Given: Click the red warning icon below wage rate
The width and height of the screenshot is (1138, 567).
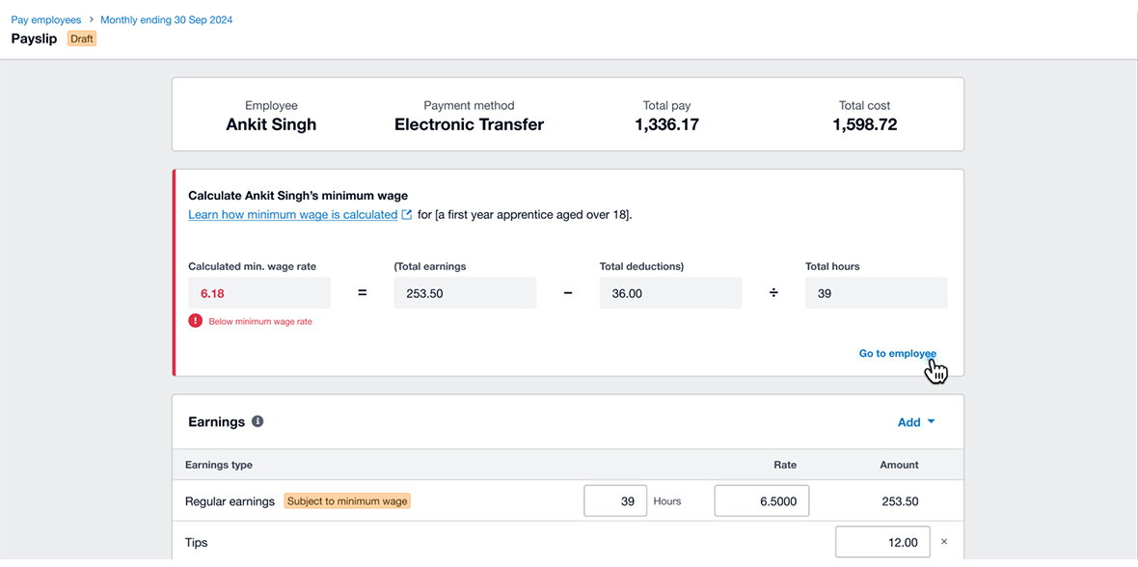Looking at the screenshot, I should 196,321.
